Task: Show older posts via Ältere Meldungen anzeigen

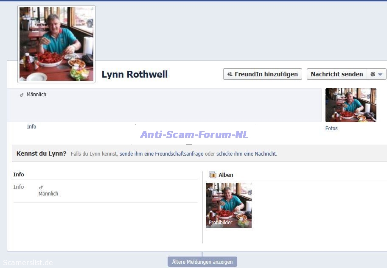Action: 202,262
